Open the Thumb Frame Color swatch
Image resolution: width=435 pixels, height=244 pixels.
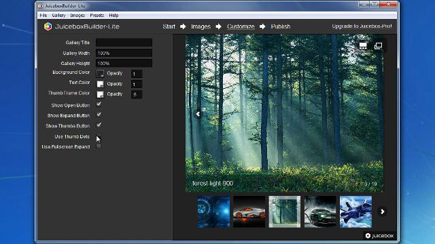pos(100,94)
